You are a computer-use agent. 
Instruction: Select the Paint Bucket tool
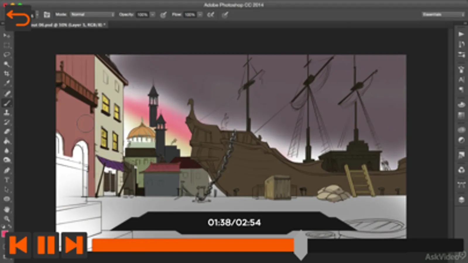(7, 141)
